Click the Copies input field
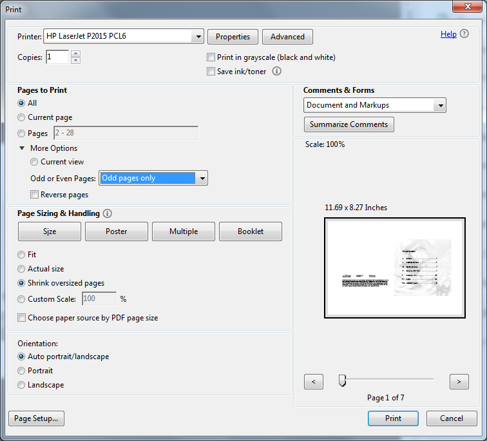The height and width of the screenshot is (441, 487). click(57, 57)
